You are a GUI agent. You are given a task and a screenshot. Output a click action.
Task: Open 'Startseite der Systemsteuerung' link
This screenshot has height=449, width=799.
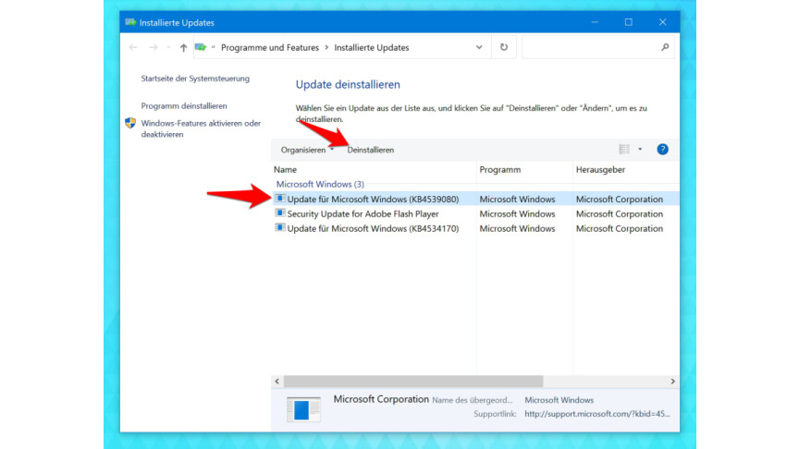[195, 79]
